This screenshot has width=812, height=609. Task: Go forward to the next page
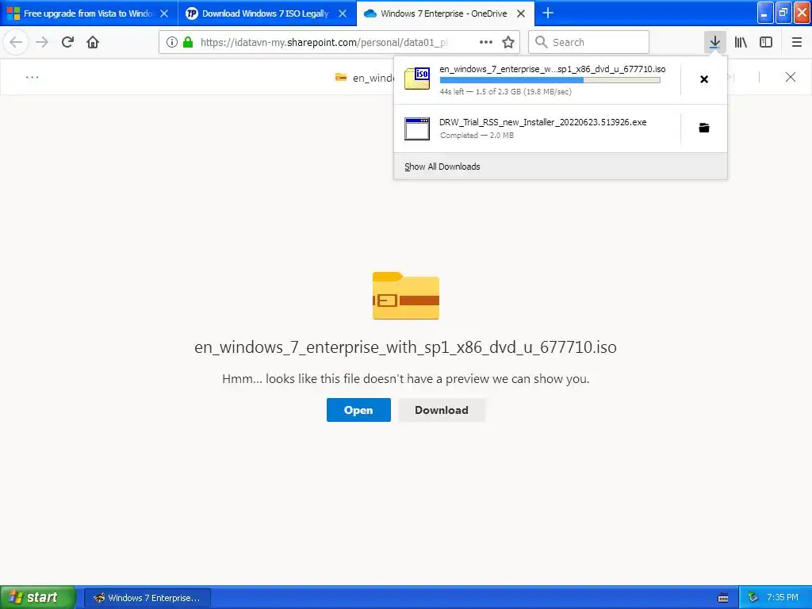pos(42,42)
